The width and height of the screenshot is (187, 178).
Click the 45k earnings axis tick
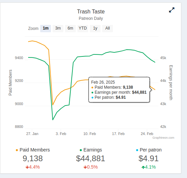(163, 58)
